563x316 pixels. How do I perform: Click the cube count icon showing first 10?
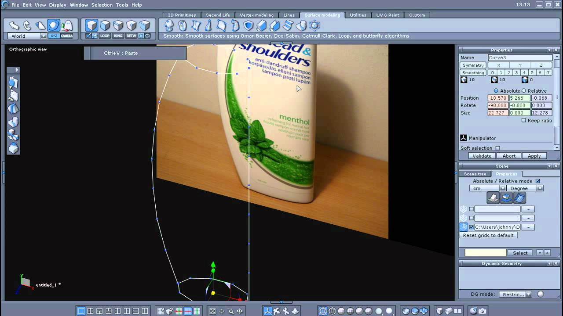click(x=464, y=80)
